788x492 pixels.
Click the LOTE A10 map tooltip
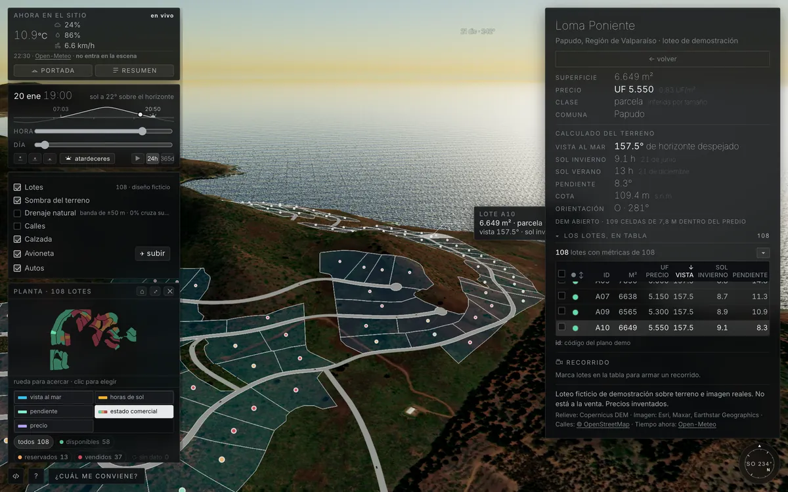click(510, 222)
